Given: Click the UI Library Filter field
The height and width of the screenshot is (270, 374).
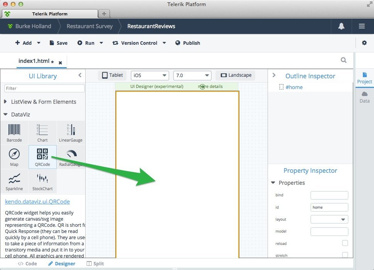Looking at the screenshot, I should click(x=44, y=88).
